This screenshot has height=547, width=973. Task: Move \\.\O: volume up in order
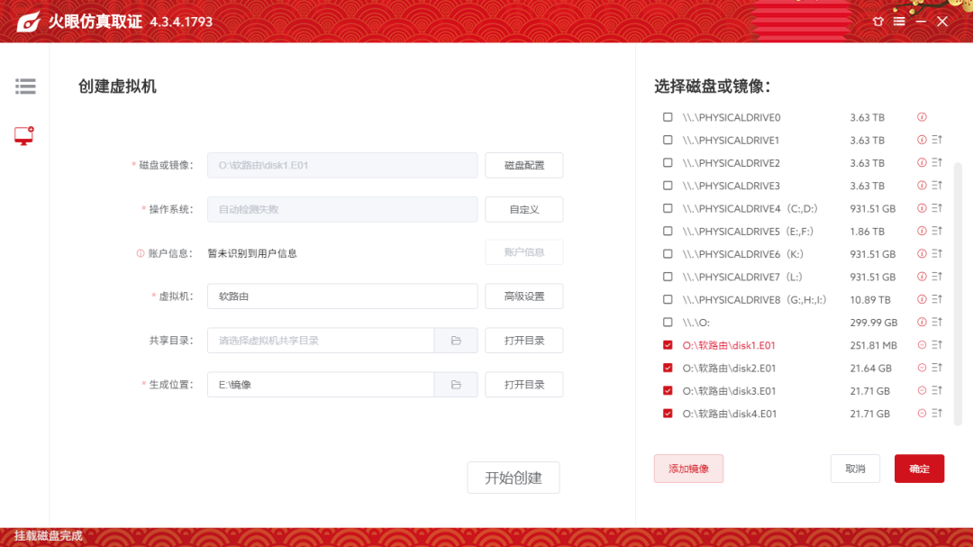pos(937,323)
